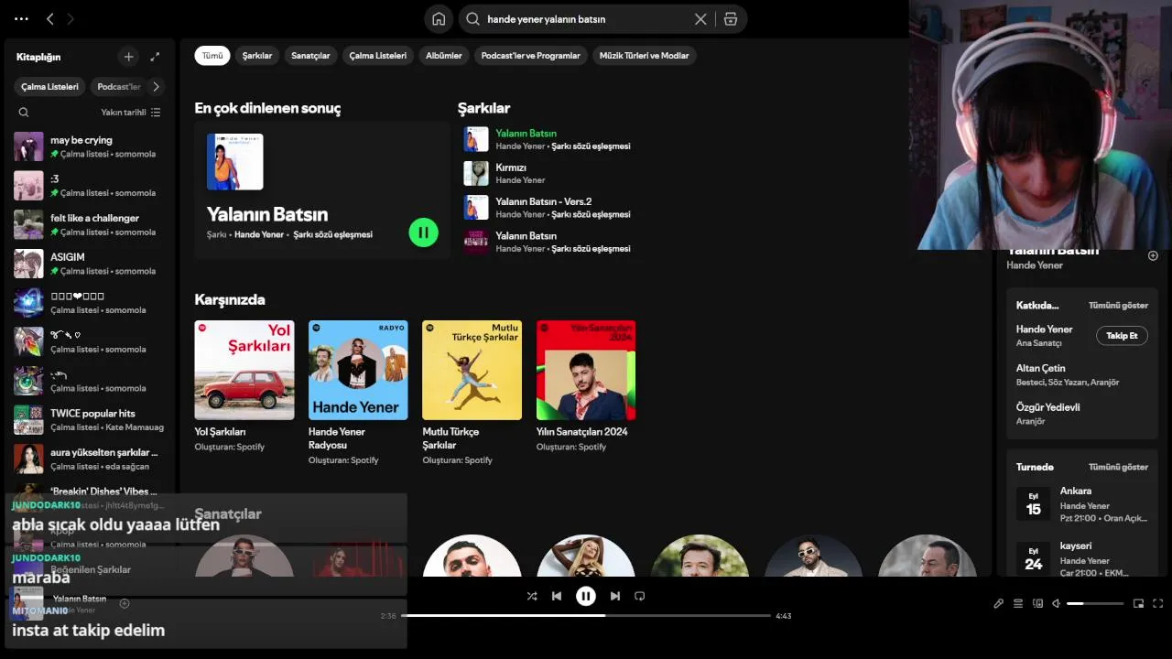1172x659 pixels.
Task: Go back with the left arrow
Action: (x=50, y=18)
